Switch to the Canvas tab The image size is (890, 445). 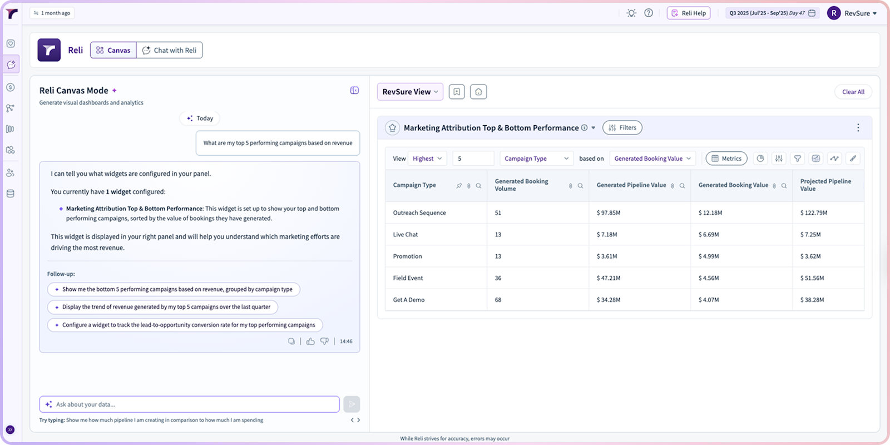point(113,50)
